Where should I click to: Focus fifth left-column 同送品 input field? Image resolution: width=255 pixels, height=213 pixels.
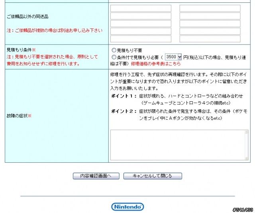coord(141,39)
